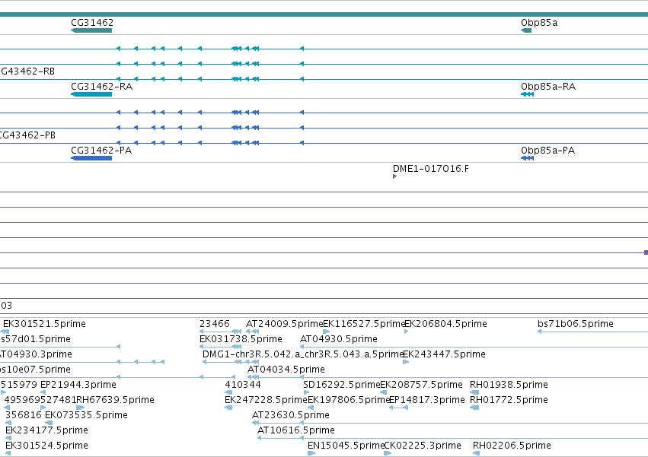Select the Obp85a-PA protein arrow glyph
The image size is (648, 457).
coord(528,158)
